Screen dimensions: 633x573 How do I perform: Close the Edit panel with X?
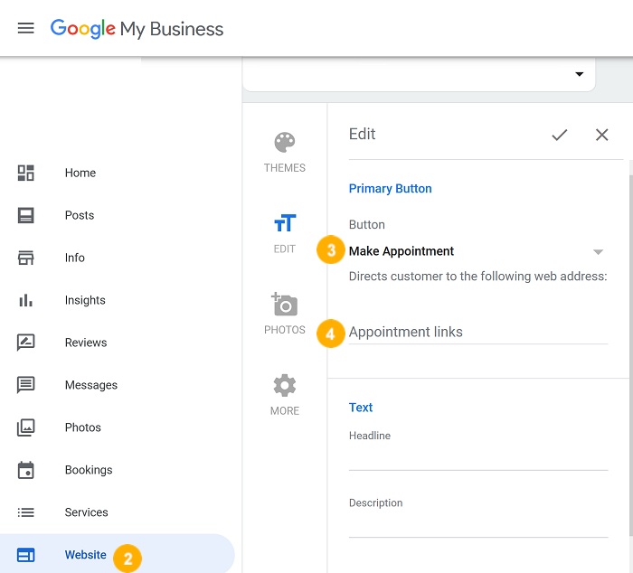(x=602, y=135)
